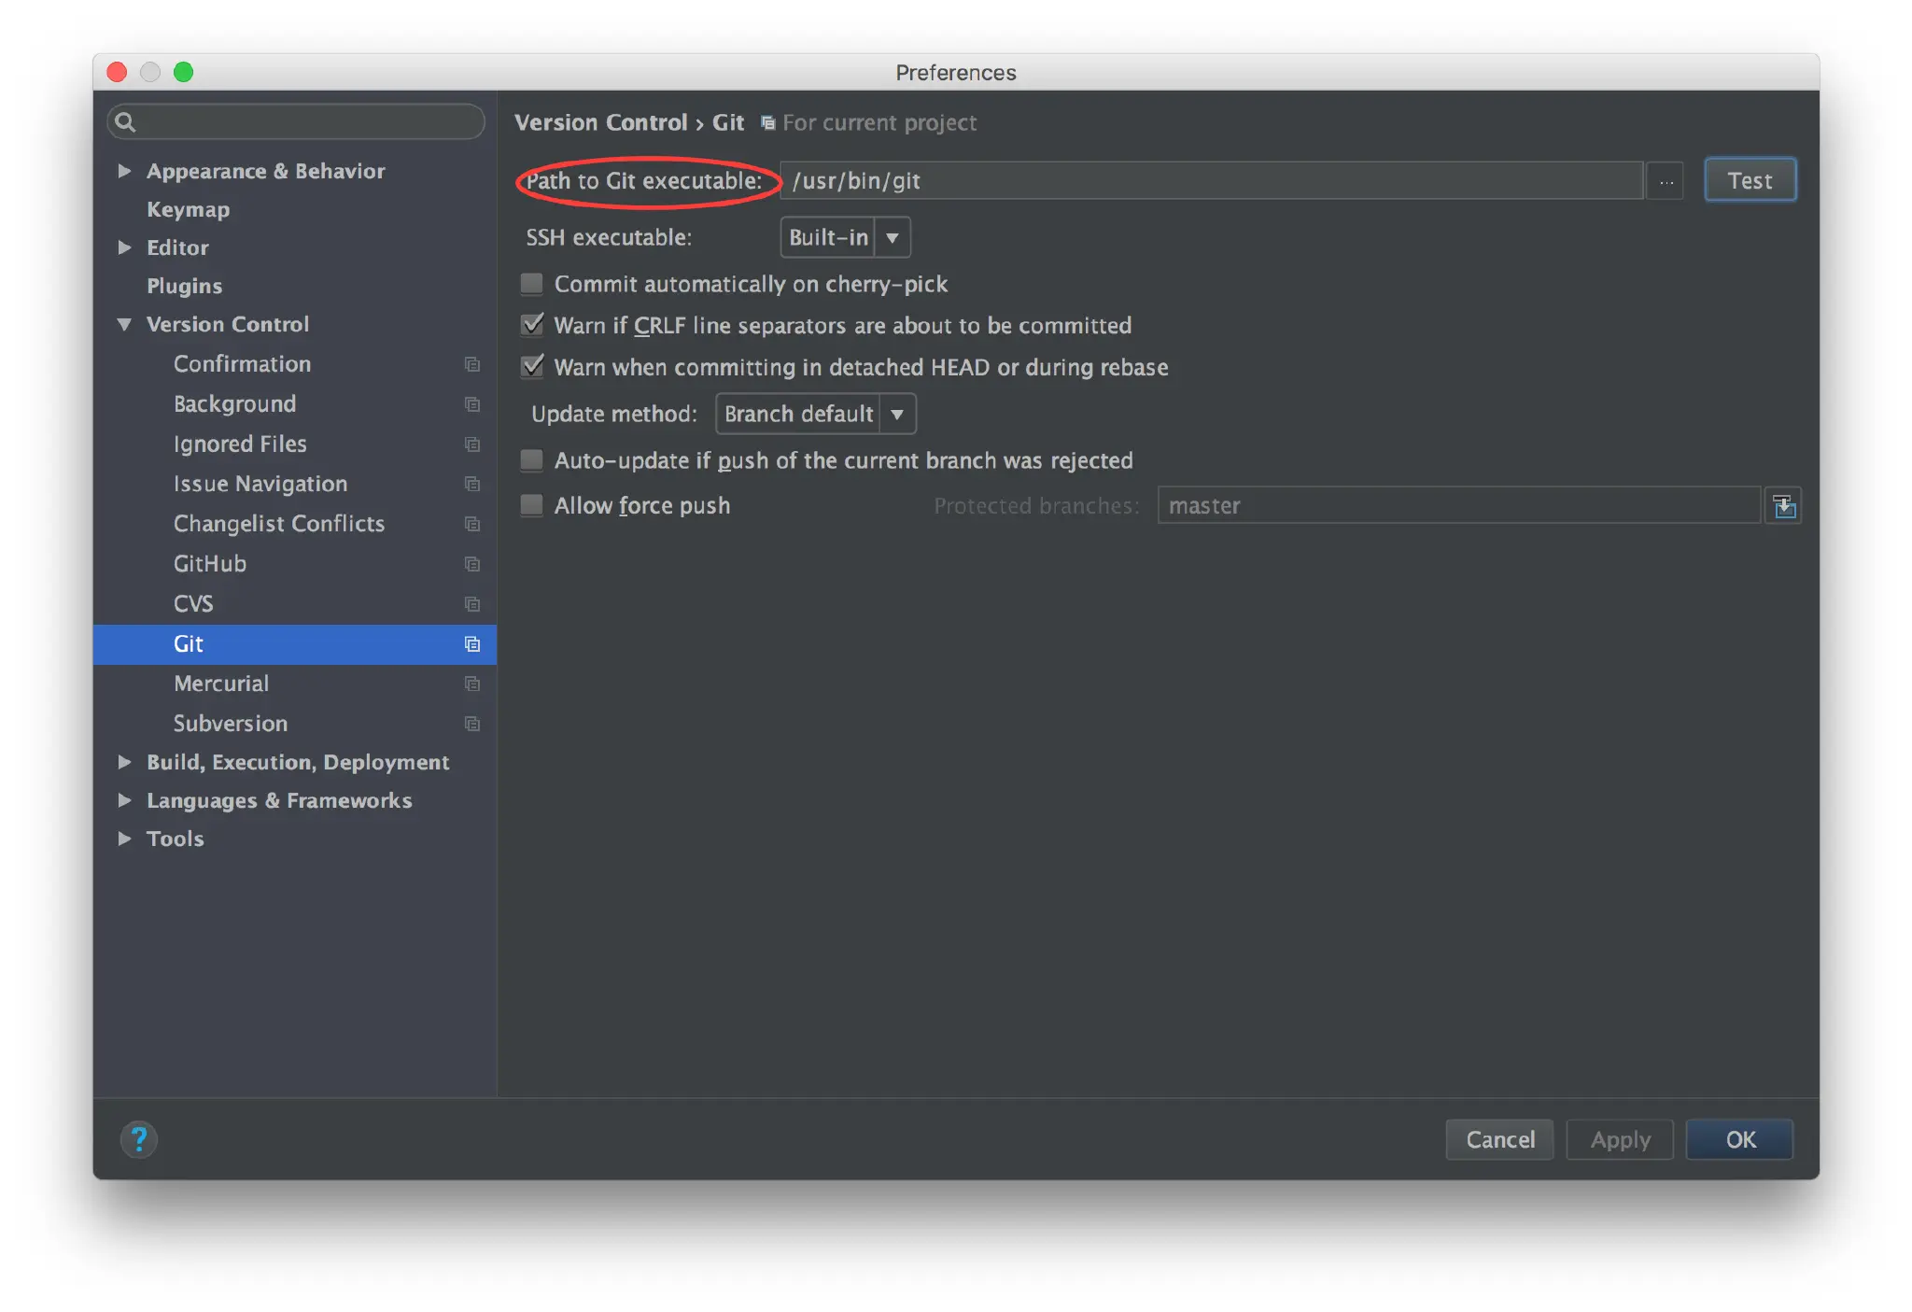Image resolution: width=1912 pixels, height=1312 pixels.
Task: Click project-level icon next to Mercurial
Action: [472, 684]
